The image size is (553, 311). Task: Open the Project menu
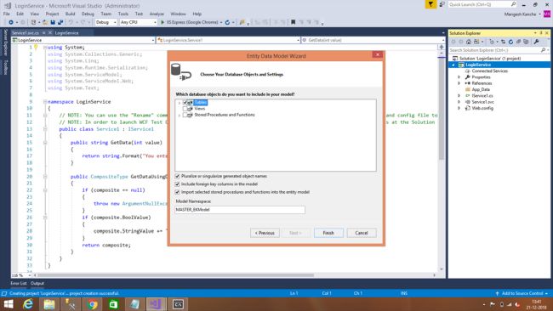52,14
